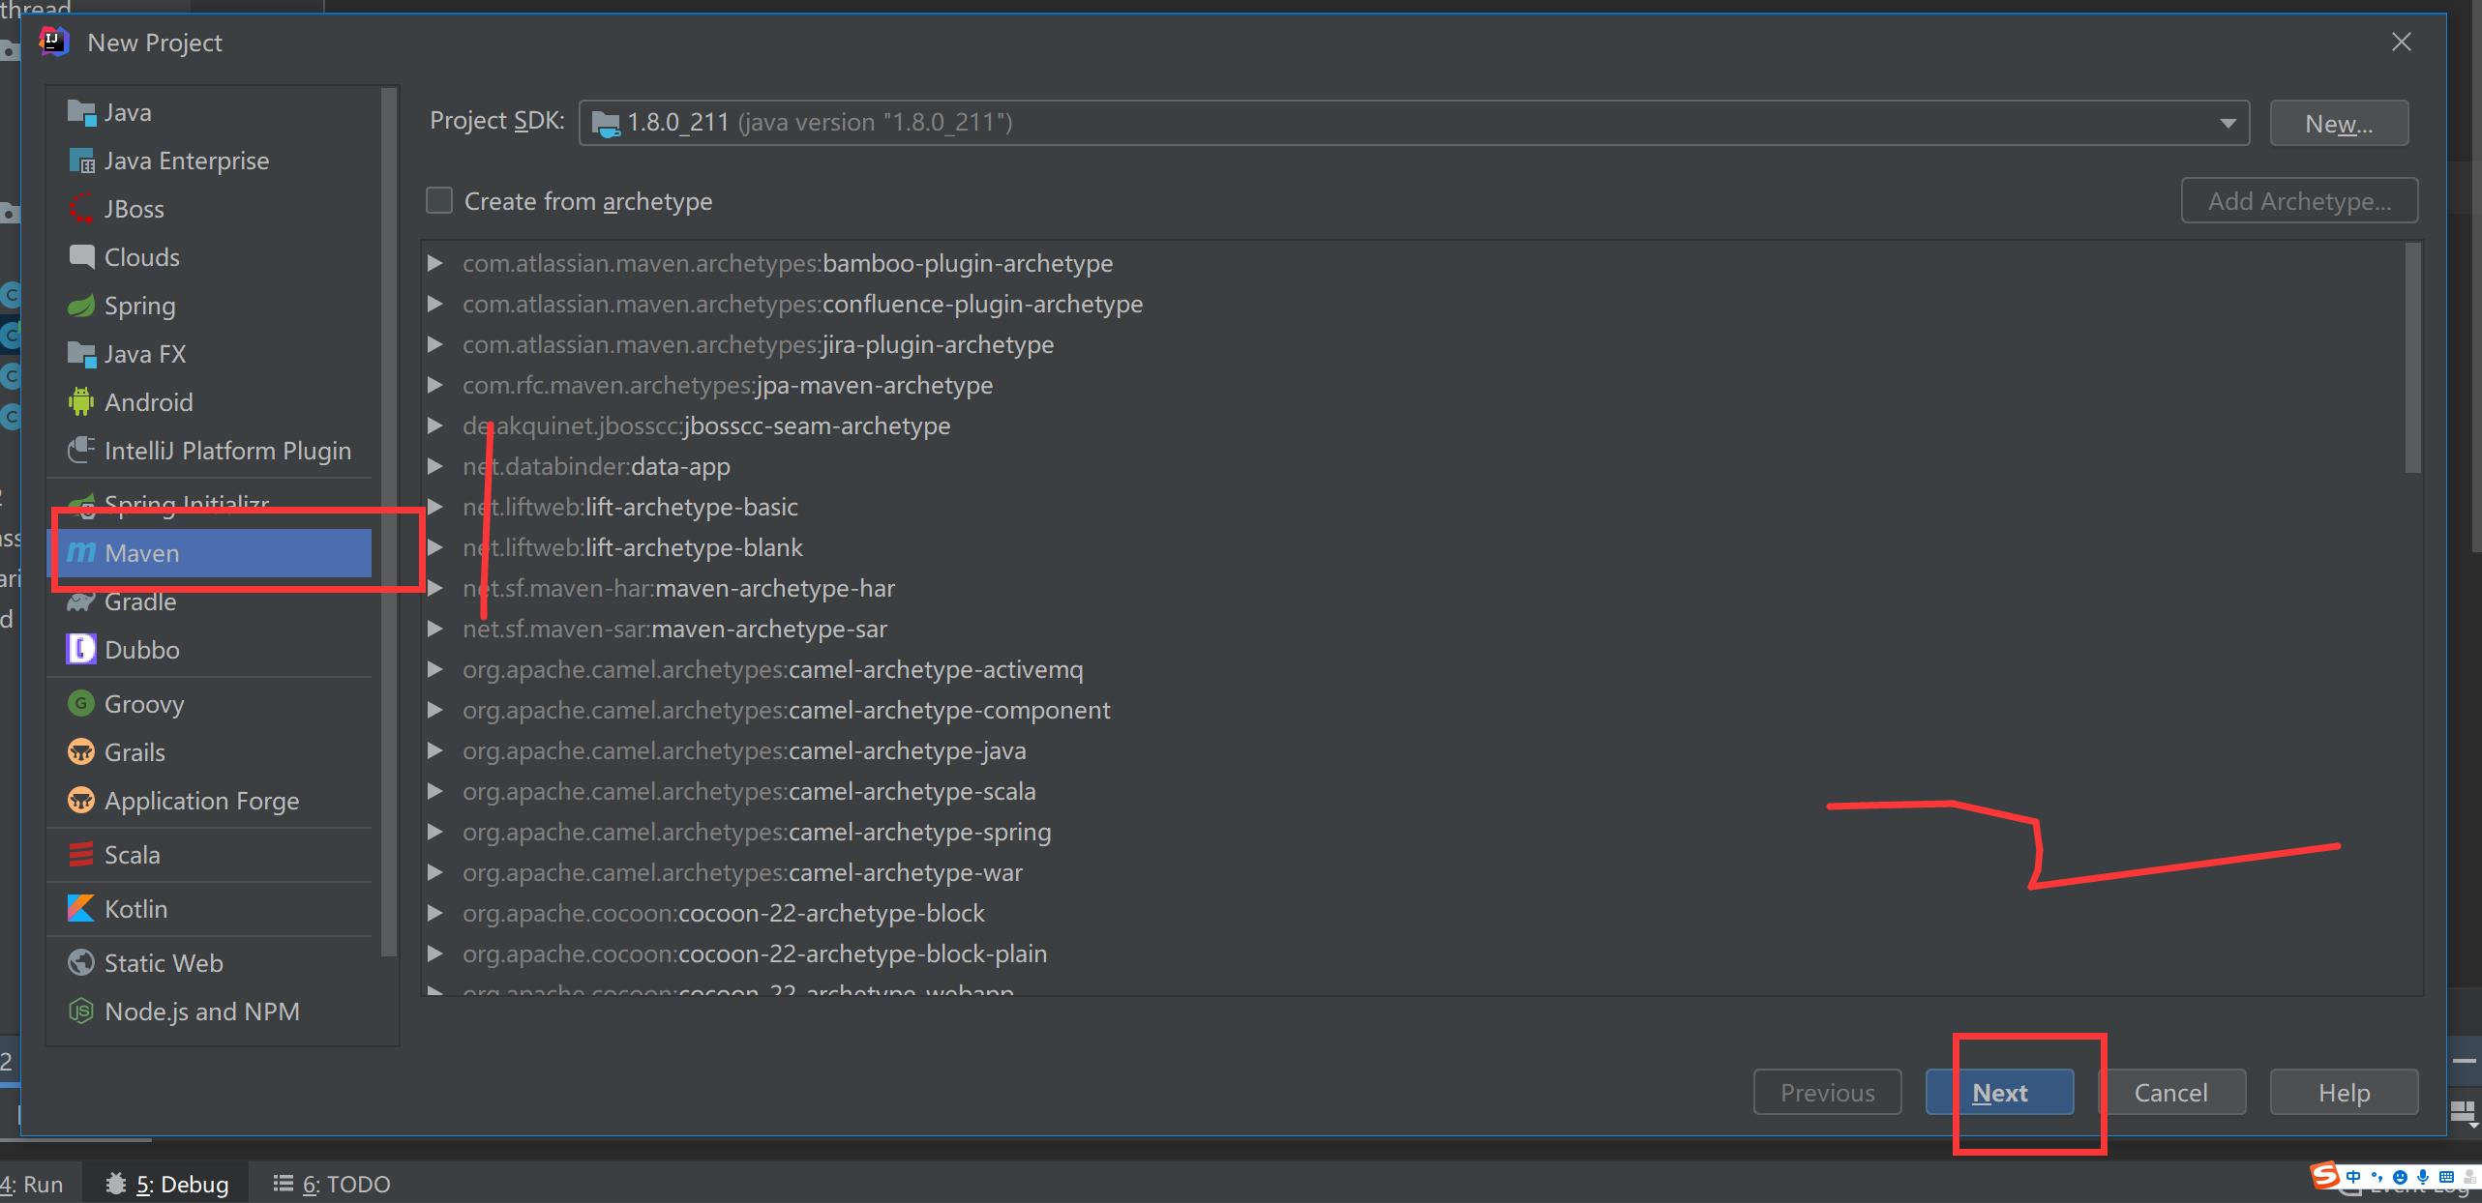Click the Next button
Viewport: 2482px width, 1203px height.
(1999, 1092)
